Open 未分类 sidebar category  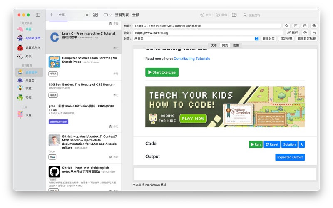pyautogui.click(x=30, y=80)
